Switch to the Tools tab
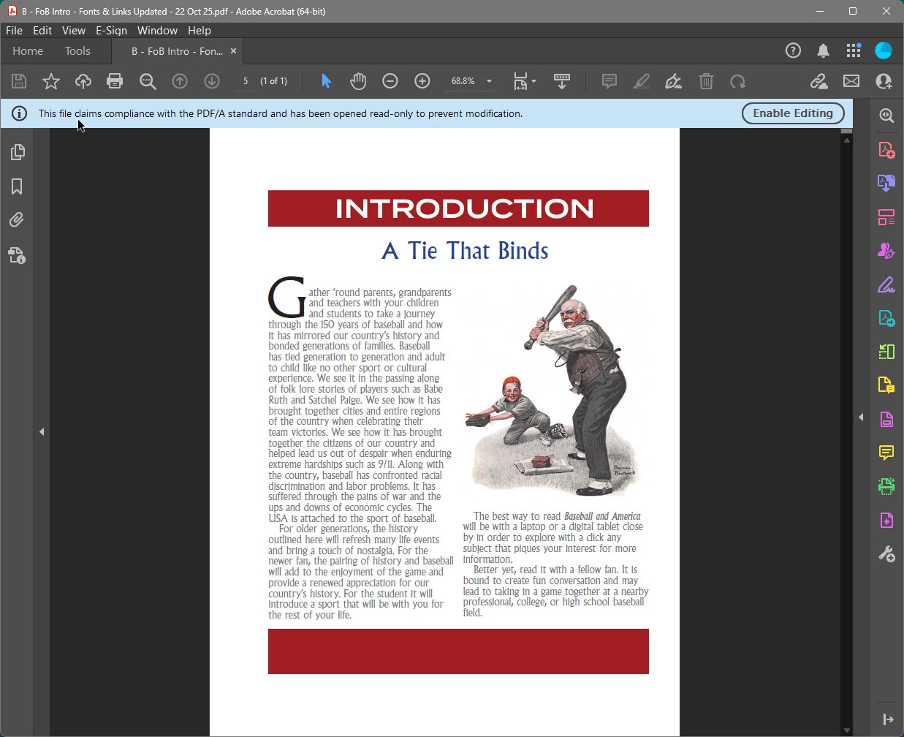The width and height of the screenshot is (904, 737). 77,51
